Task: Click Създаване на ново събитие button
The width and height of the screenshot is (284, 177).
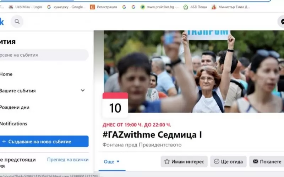Action: pyautogui.click(x=44, y=141)
